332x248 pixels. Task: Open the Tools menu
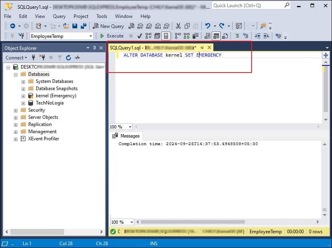click(x=102, y=16)
